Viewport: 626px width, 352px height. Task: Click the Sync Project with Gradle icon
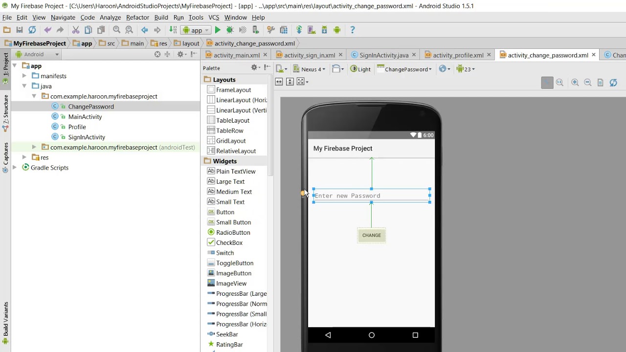pos(299,30)
